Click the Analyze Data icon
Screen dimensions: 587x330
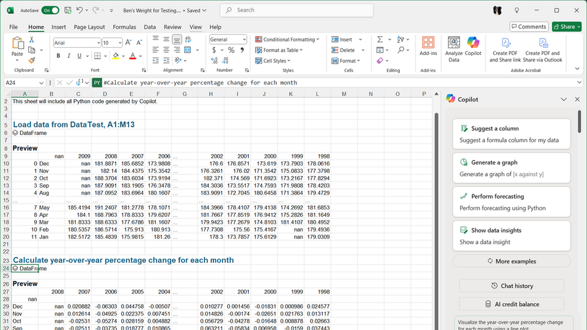point(454,43)
